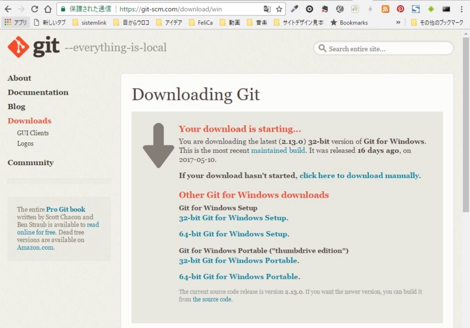
Task: Click the git diamond logo
Action: (x=18, y=47)
